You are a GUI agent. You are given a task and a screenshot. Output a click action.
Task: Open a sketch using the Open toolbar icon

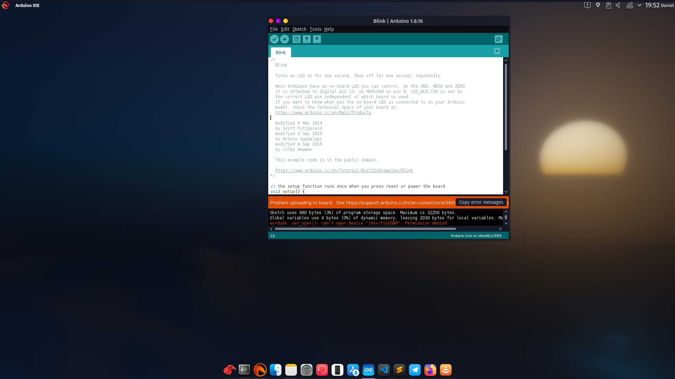coord(307,39)
